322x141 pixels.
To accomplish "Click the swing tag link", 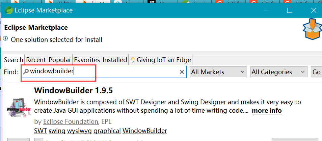I will (x=57, y=131).
